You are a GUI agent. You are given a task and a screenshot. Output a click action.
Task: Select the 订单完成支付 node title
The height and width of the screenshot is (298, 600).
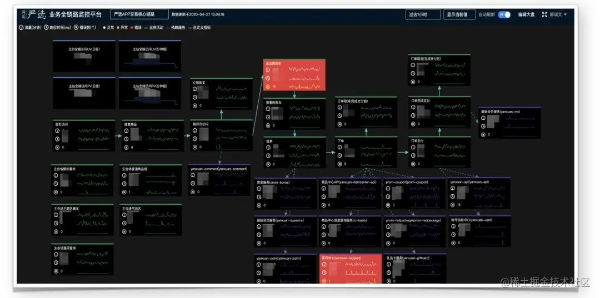tap(421, 101)
